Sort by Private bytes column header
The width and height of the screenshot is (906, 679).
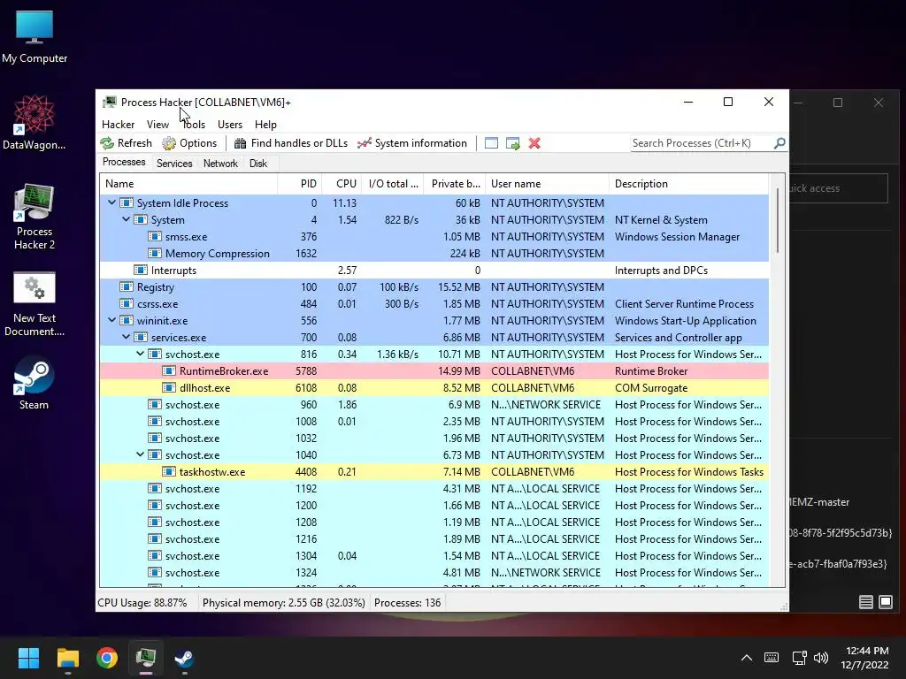[455, 184]
